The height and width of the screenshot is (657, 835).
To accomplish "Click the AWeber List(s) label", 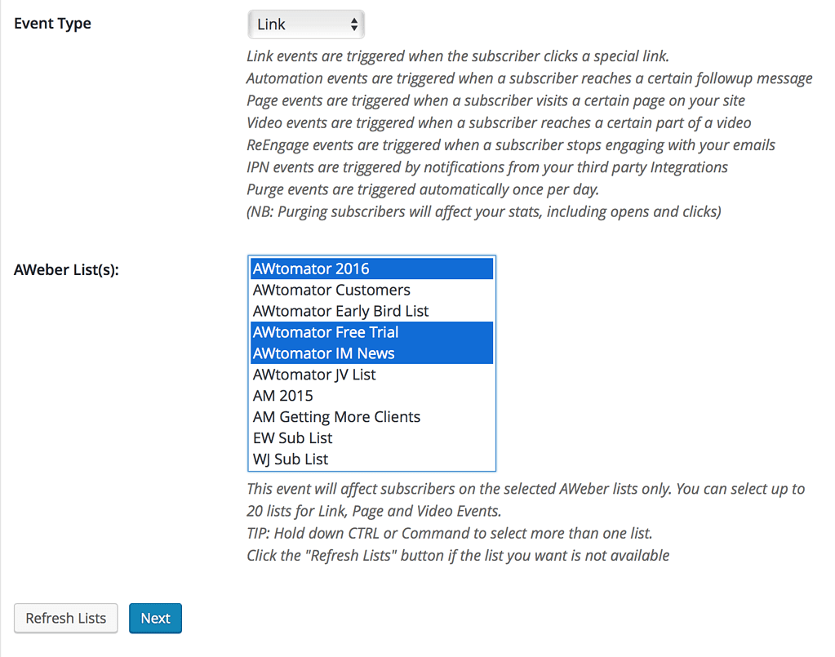I will click(x=67, y=270).
